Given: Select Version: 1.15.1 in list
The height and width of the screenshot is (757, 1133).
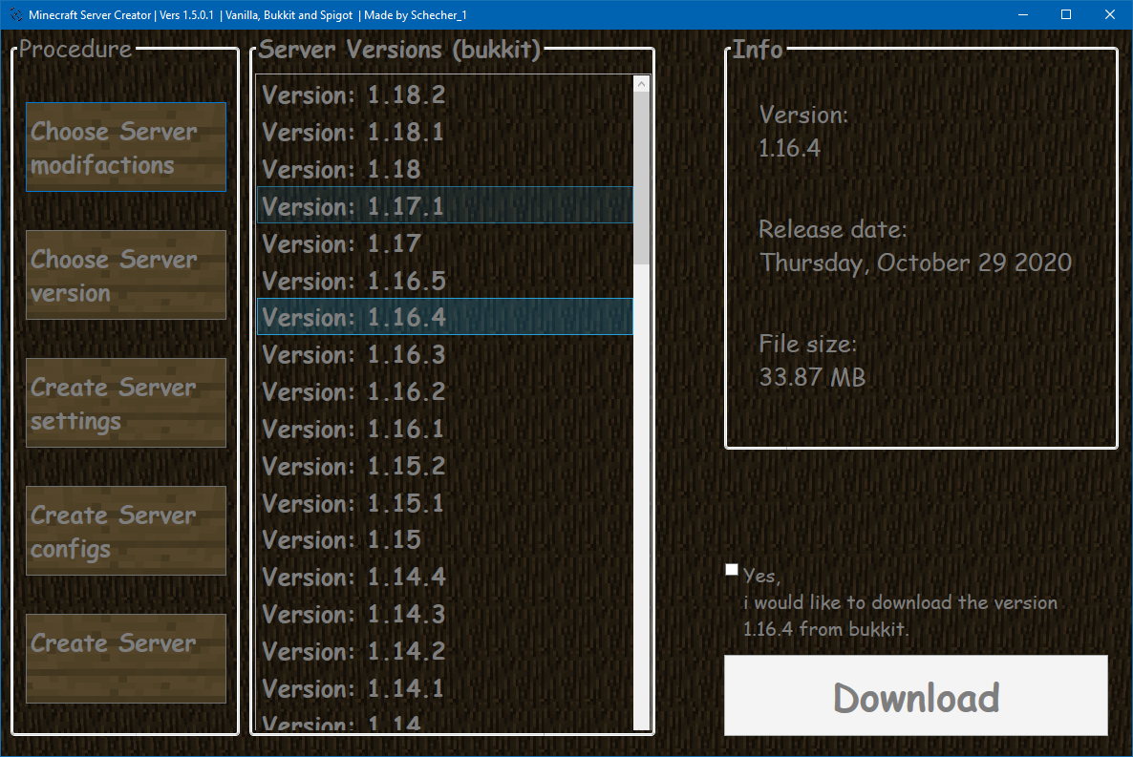Looking at the screenshot, I should (x=445, y=503).
